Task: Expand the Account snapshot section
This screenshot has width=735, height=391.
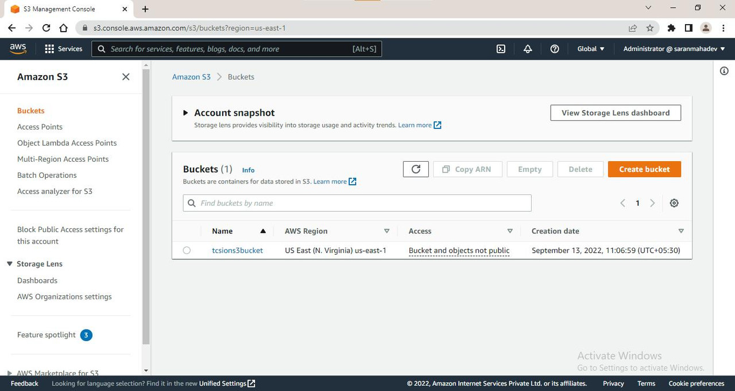Action: [185, 113]
